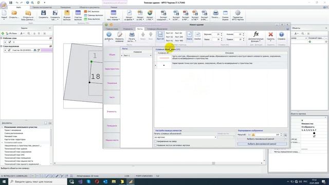Image resolution: width=329 pixels, height=185 pixels.
Task: Click the Экспорт в TAB icon
Action: 195,13
